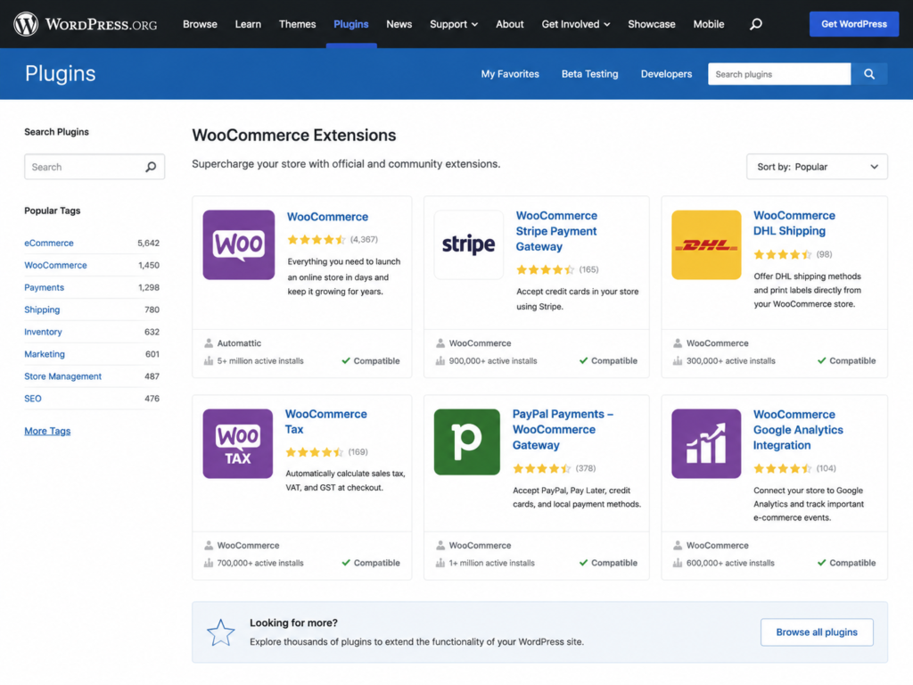Click the Compatible checkmark on PayPal card
913x685 pixels.
click(583, 563)
